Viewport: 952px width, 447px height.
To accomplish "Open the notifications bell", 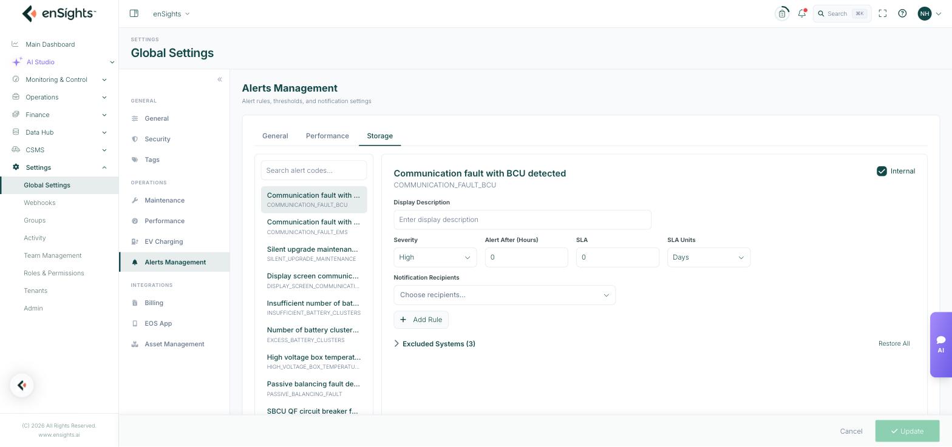I will [802, 13].
